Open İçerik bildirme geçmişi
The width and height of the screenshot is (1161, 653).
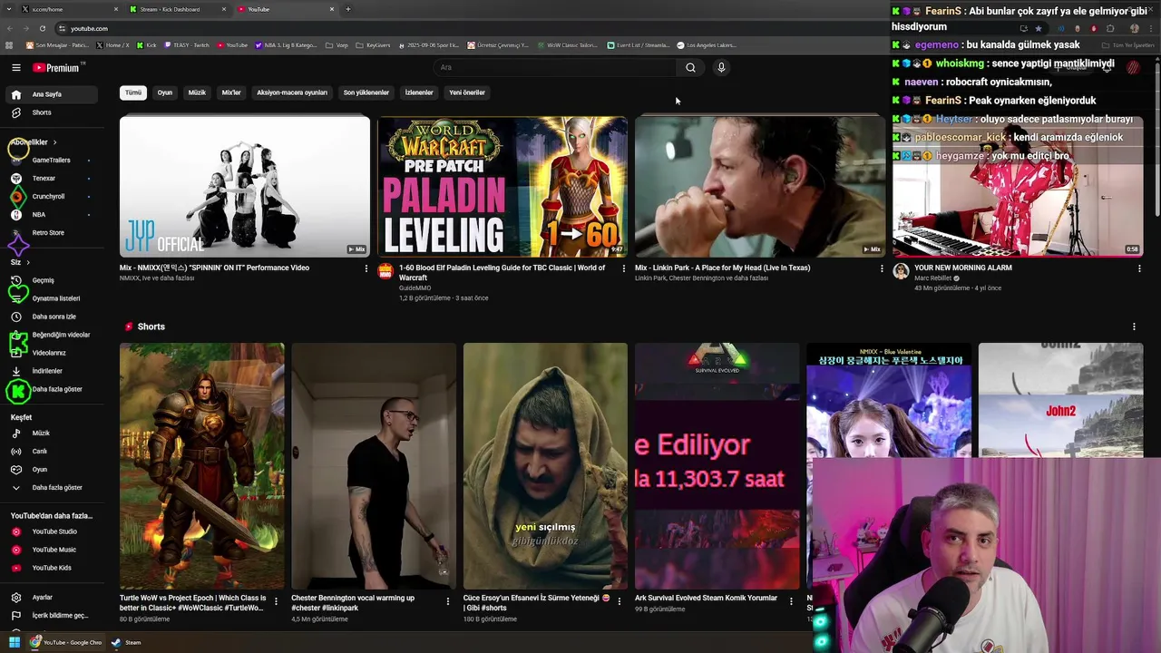[53, 616]
